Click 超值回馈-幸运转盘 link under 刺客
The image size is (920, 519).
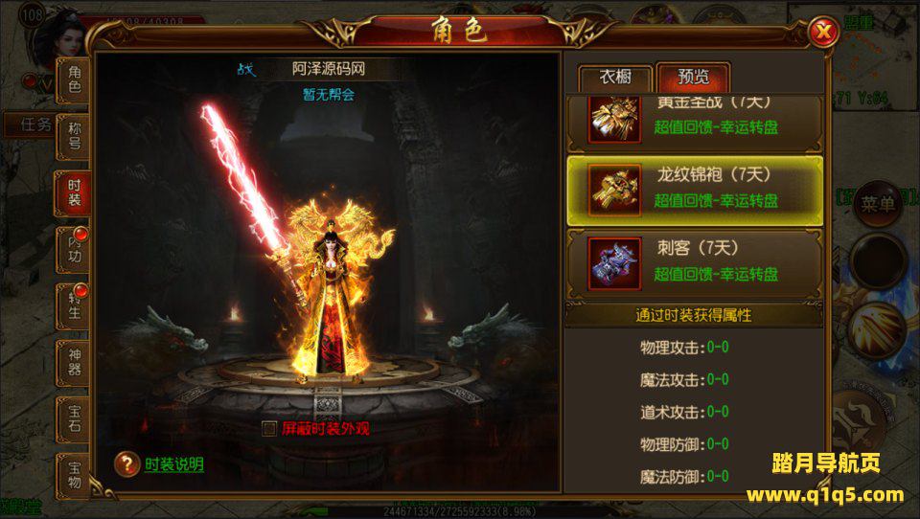tap(716, 274)
